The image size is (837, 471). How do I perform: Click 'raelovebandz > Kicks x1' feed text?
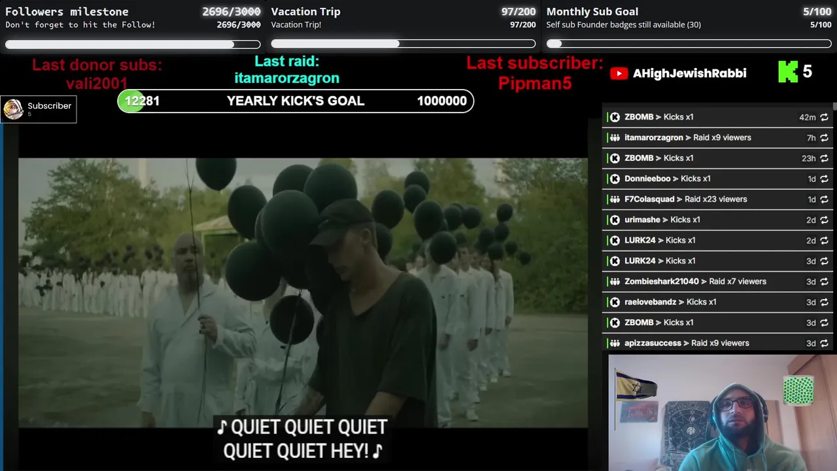pos(671,302)
